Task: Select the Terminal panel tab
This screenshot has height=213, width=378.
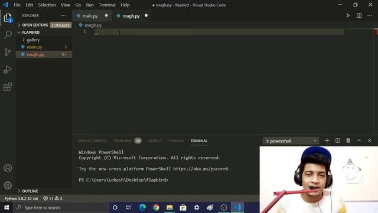Action: pyautogui.click(x=198, y=141)
